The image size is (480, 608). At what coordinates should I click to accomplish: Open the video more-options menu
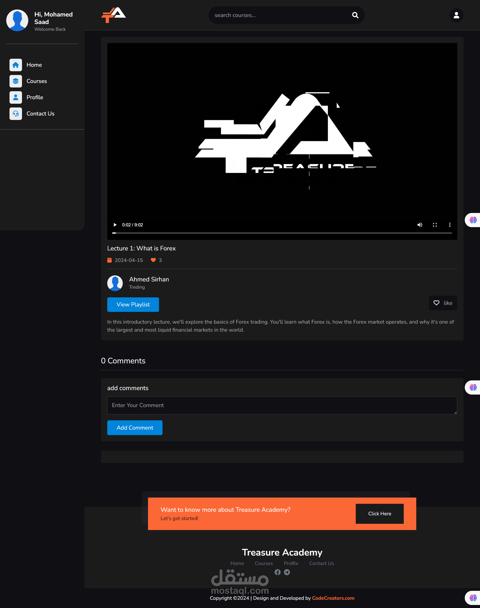click(450, 225)
